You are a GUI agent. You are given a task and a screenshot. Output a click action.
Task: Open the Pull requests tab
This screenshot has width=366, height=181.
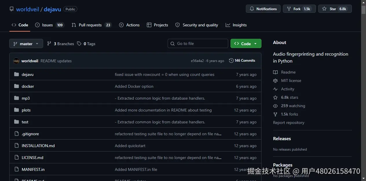(91, 25)
